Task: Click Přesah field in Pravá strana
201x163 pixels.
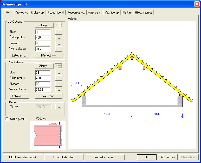Action: 43,84
